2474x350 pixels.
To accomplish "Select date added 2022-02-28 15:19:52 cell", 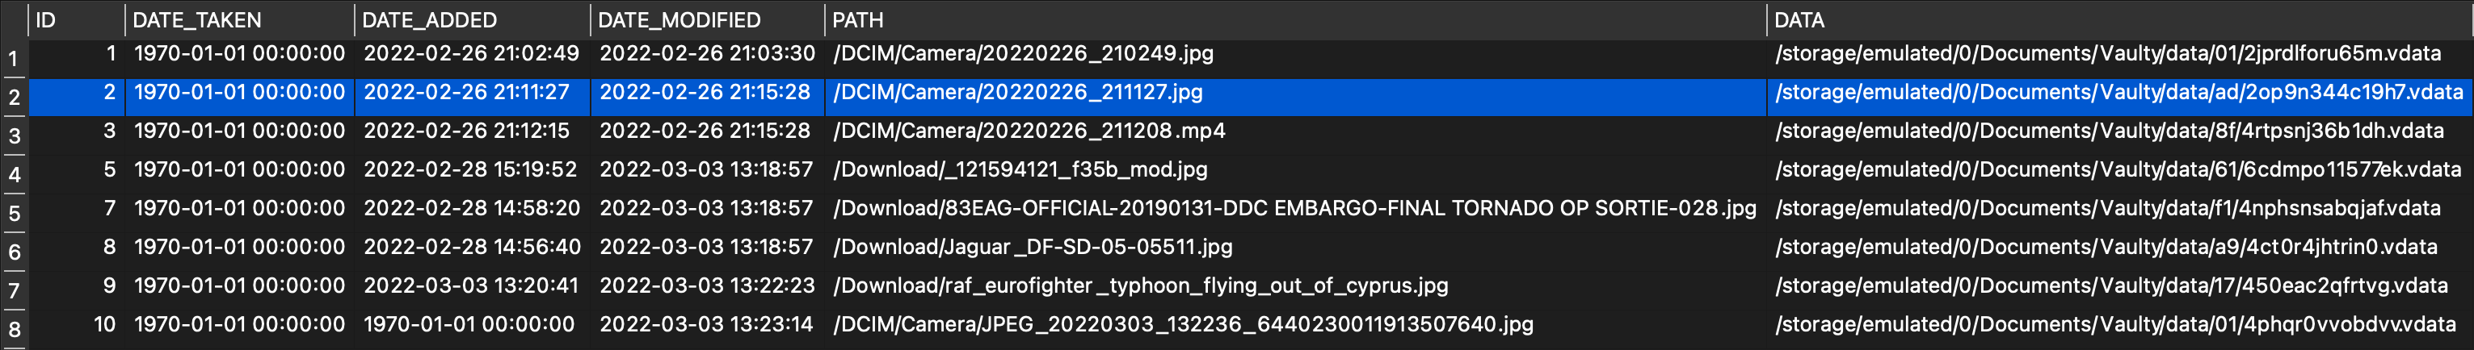I will 470,169.
